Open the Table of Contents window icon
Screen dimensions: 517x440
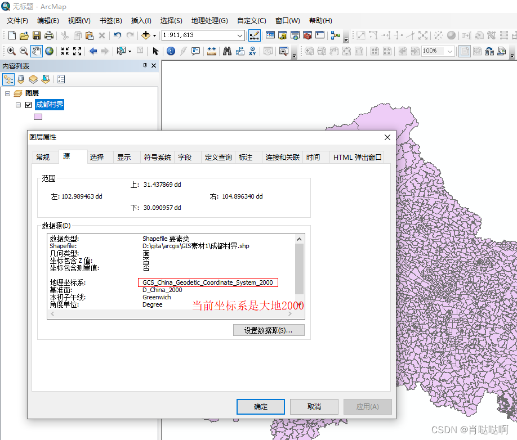[x=270, y=35]
